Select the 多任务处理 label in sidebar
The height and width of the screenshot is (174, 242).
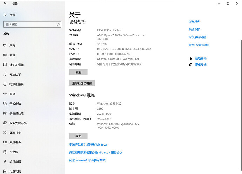pos(16,113)
